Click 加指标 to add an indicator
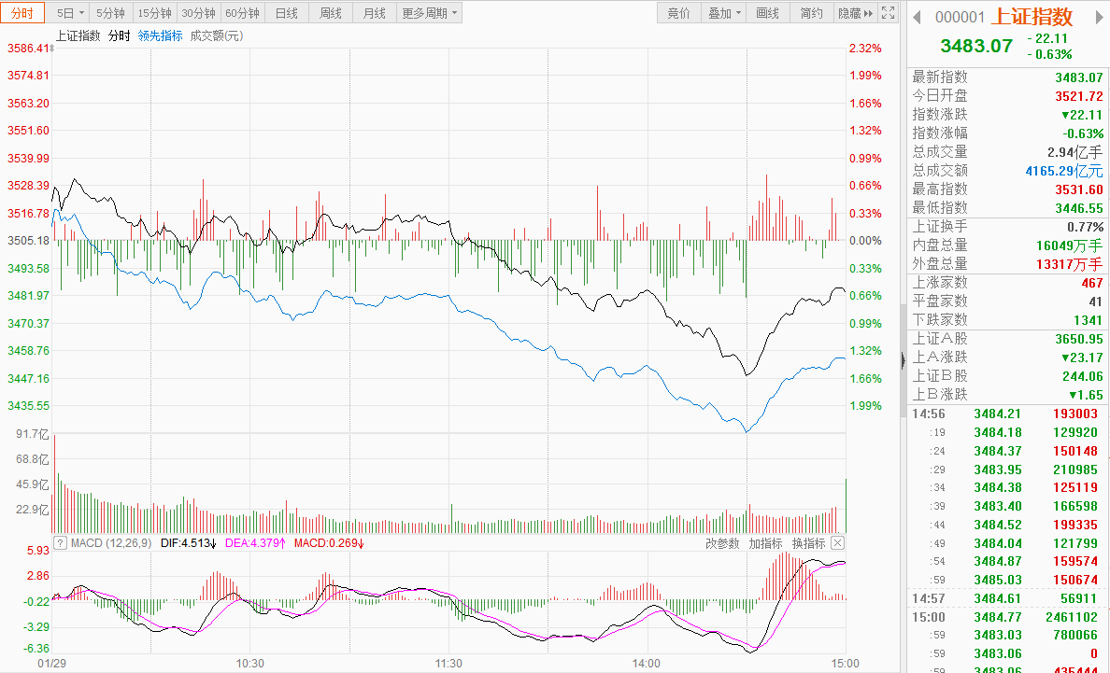 click(765, 543)
